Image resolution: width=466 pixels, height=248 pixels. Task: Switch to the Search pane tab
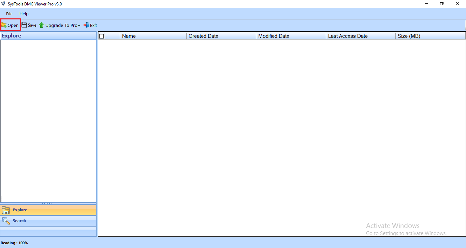[48, 221]
